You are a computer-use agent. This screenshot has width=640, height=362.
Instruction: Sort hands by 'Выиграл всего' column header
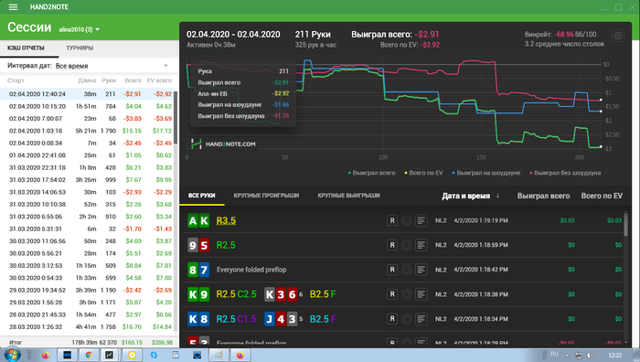click(x=543, y=196)
